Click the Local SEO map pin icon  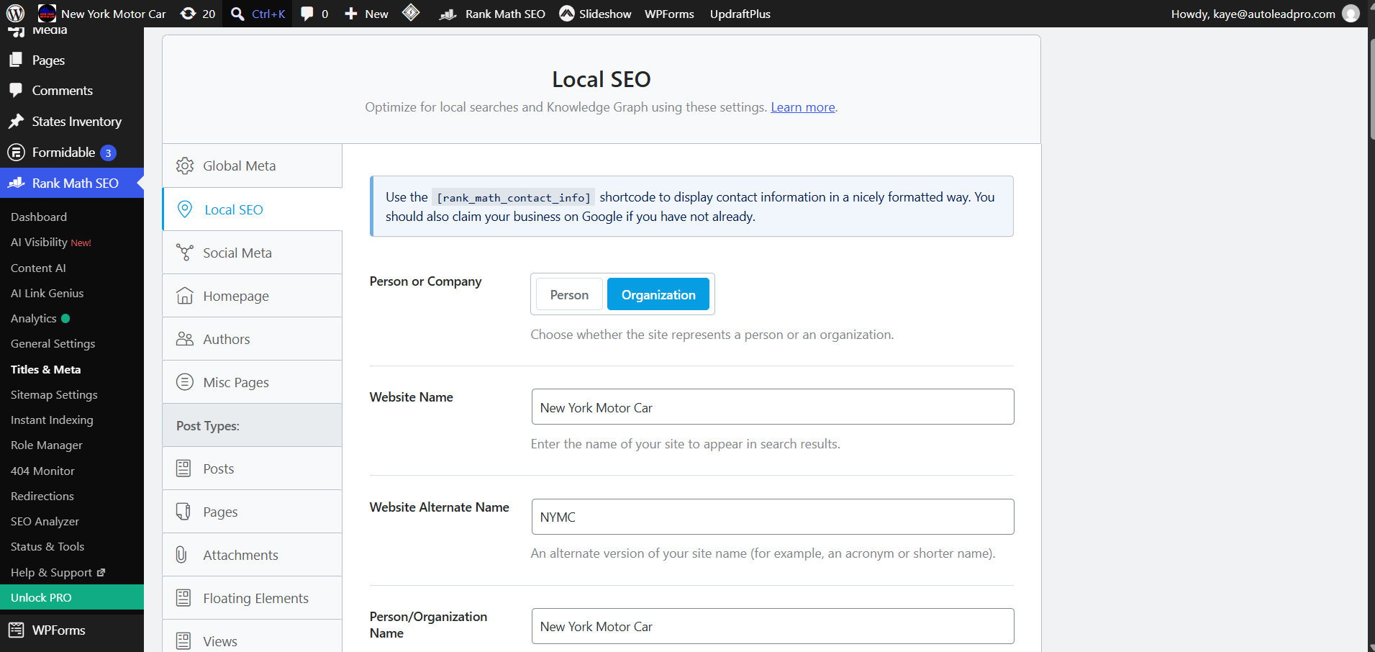click(x=185, y=209)
